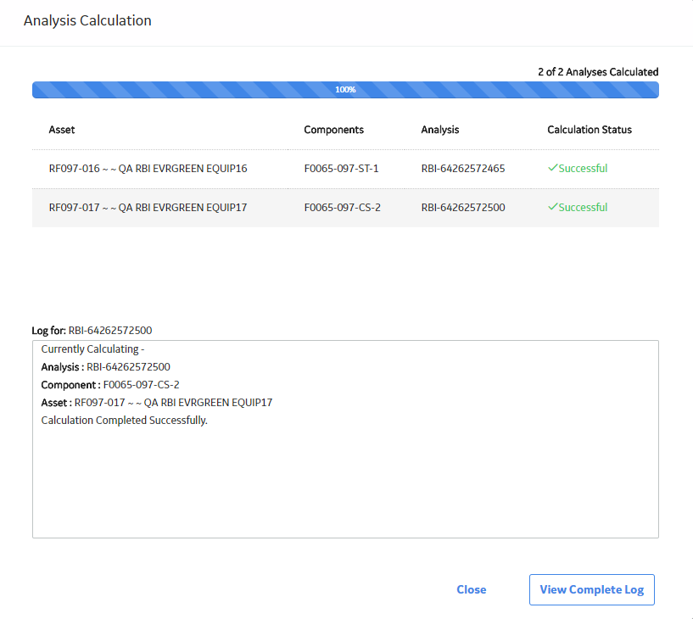Click the Components column header
Image resolution: width=693 pixels, height=619 pixels.
333,130
